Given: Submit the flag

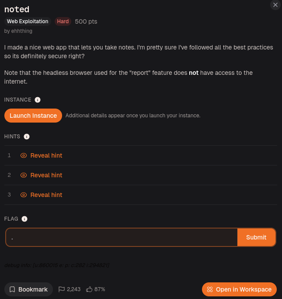Looking at the screenshot, I should pyautogui.click(x=256, y=237).
